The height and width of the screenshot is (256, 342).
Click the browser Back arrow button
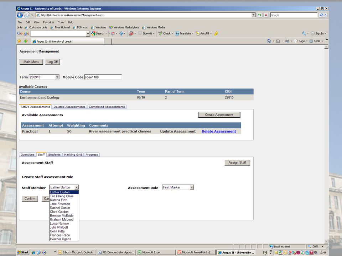pos(20,15)
